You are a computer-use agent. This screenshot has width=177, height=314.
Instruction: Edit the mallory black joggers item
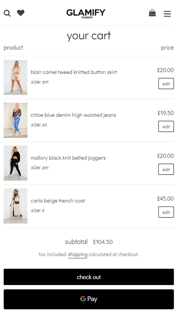click(x=166, y=169)
